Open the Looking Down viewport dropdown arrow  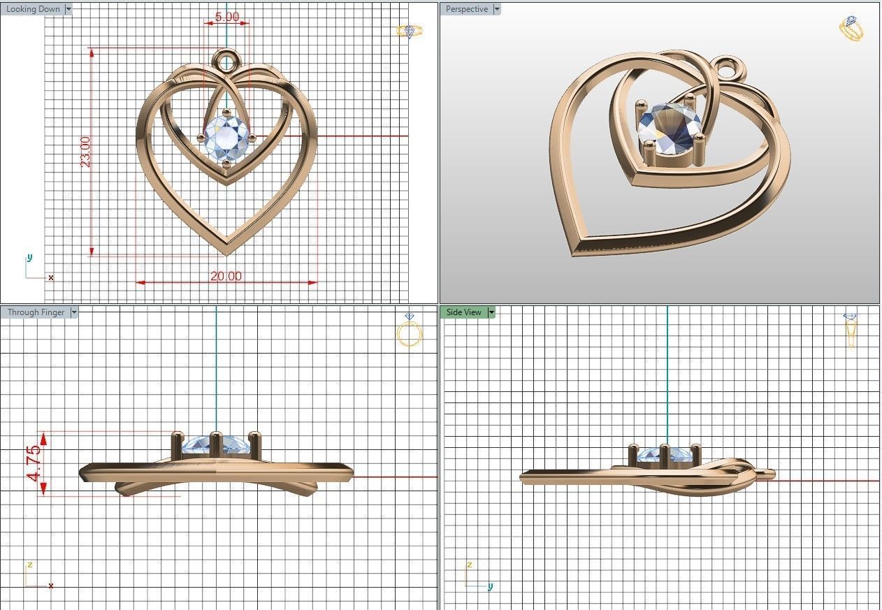pyautogui.click(x=68, y=9)
